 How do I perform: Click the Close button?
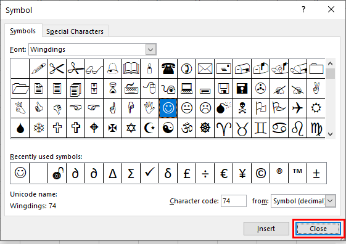(x=318, y=229)
